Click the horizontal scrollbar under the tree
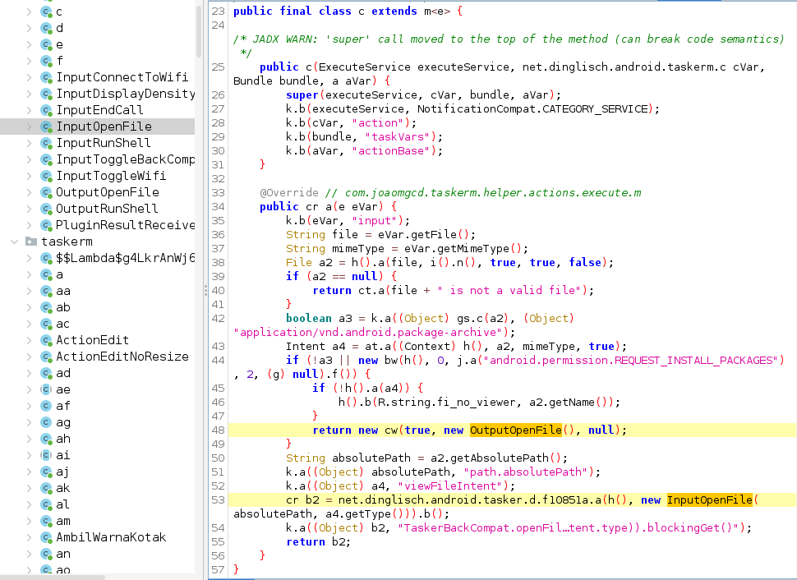Screen dimensions: 797x580 [53, 578]
